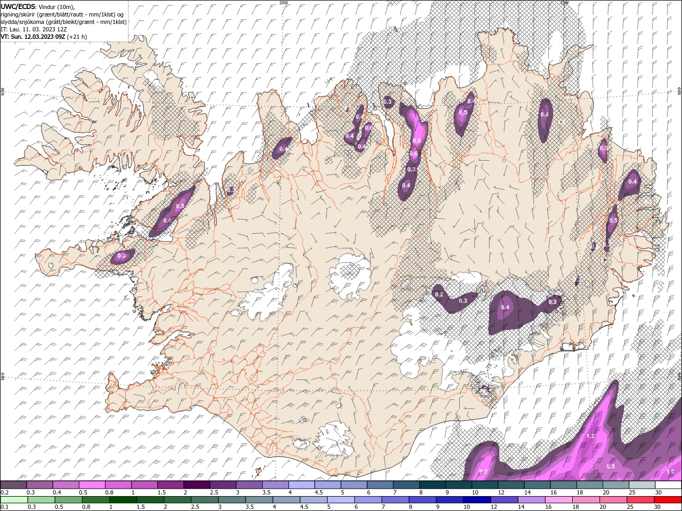The height and width of the screenshot is (511, 682).
Task: Select the dark teal 8–9 snow legend swatch
Action: [x=432, y=485]
